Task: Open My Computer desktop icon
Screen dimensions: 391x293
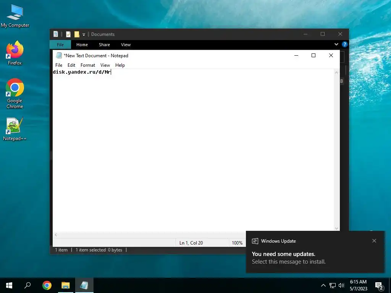Action: [x=15, y=16]
